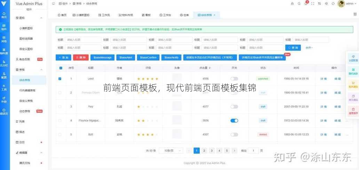This screenshot has width=359, height=170.
Task: Open 物料源 in the blue sidebar
Action: coord(4,51)
